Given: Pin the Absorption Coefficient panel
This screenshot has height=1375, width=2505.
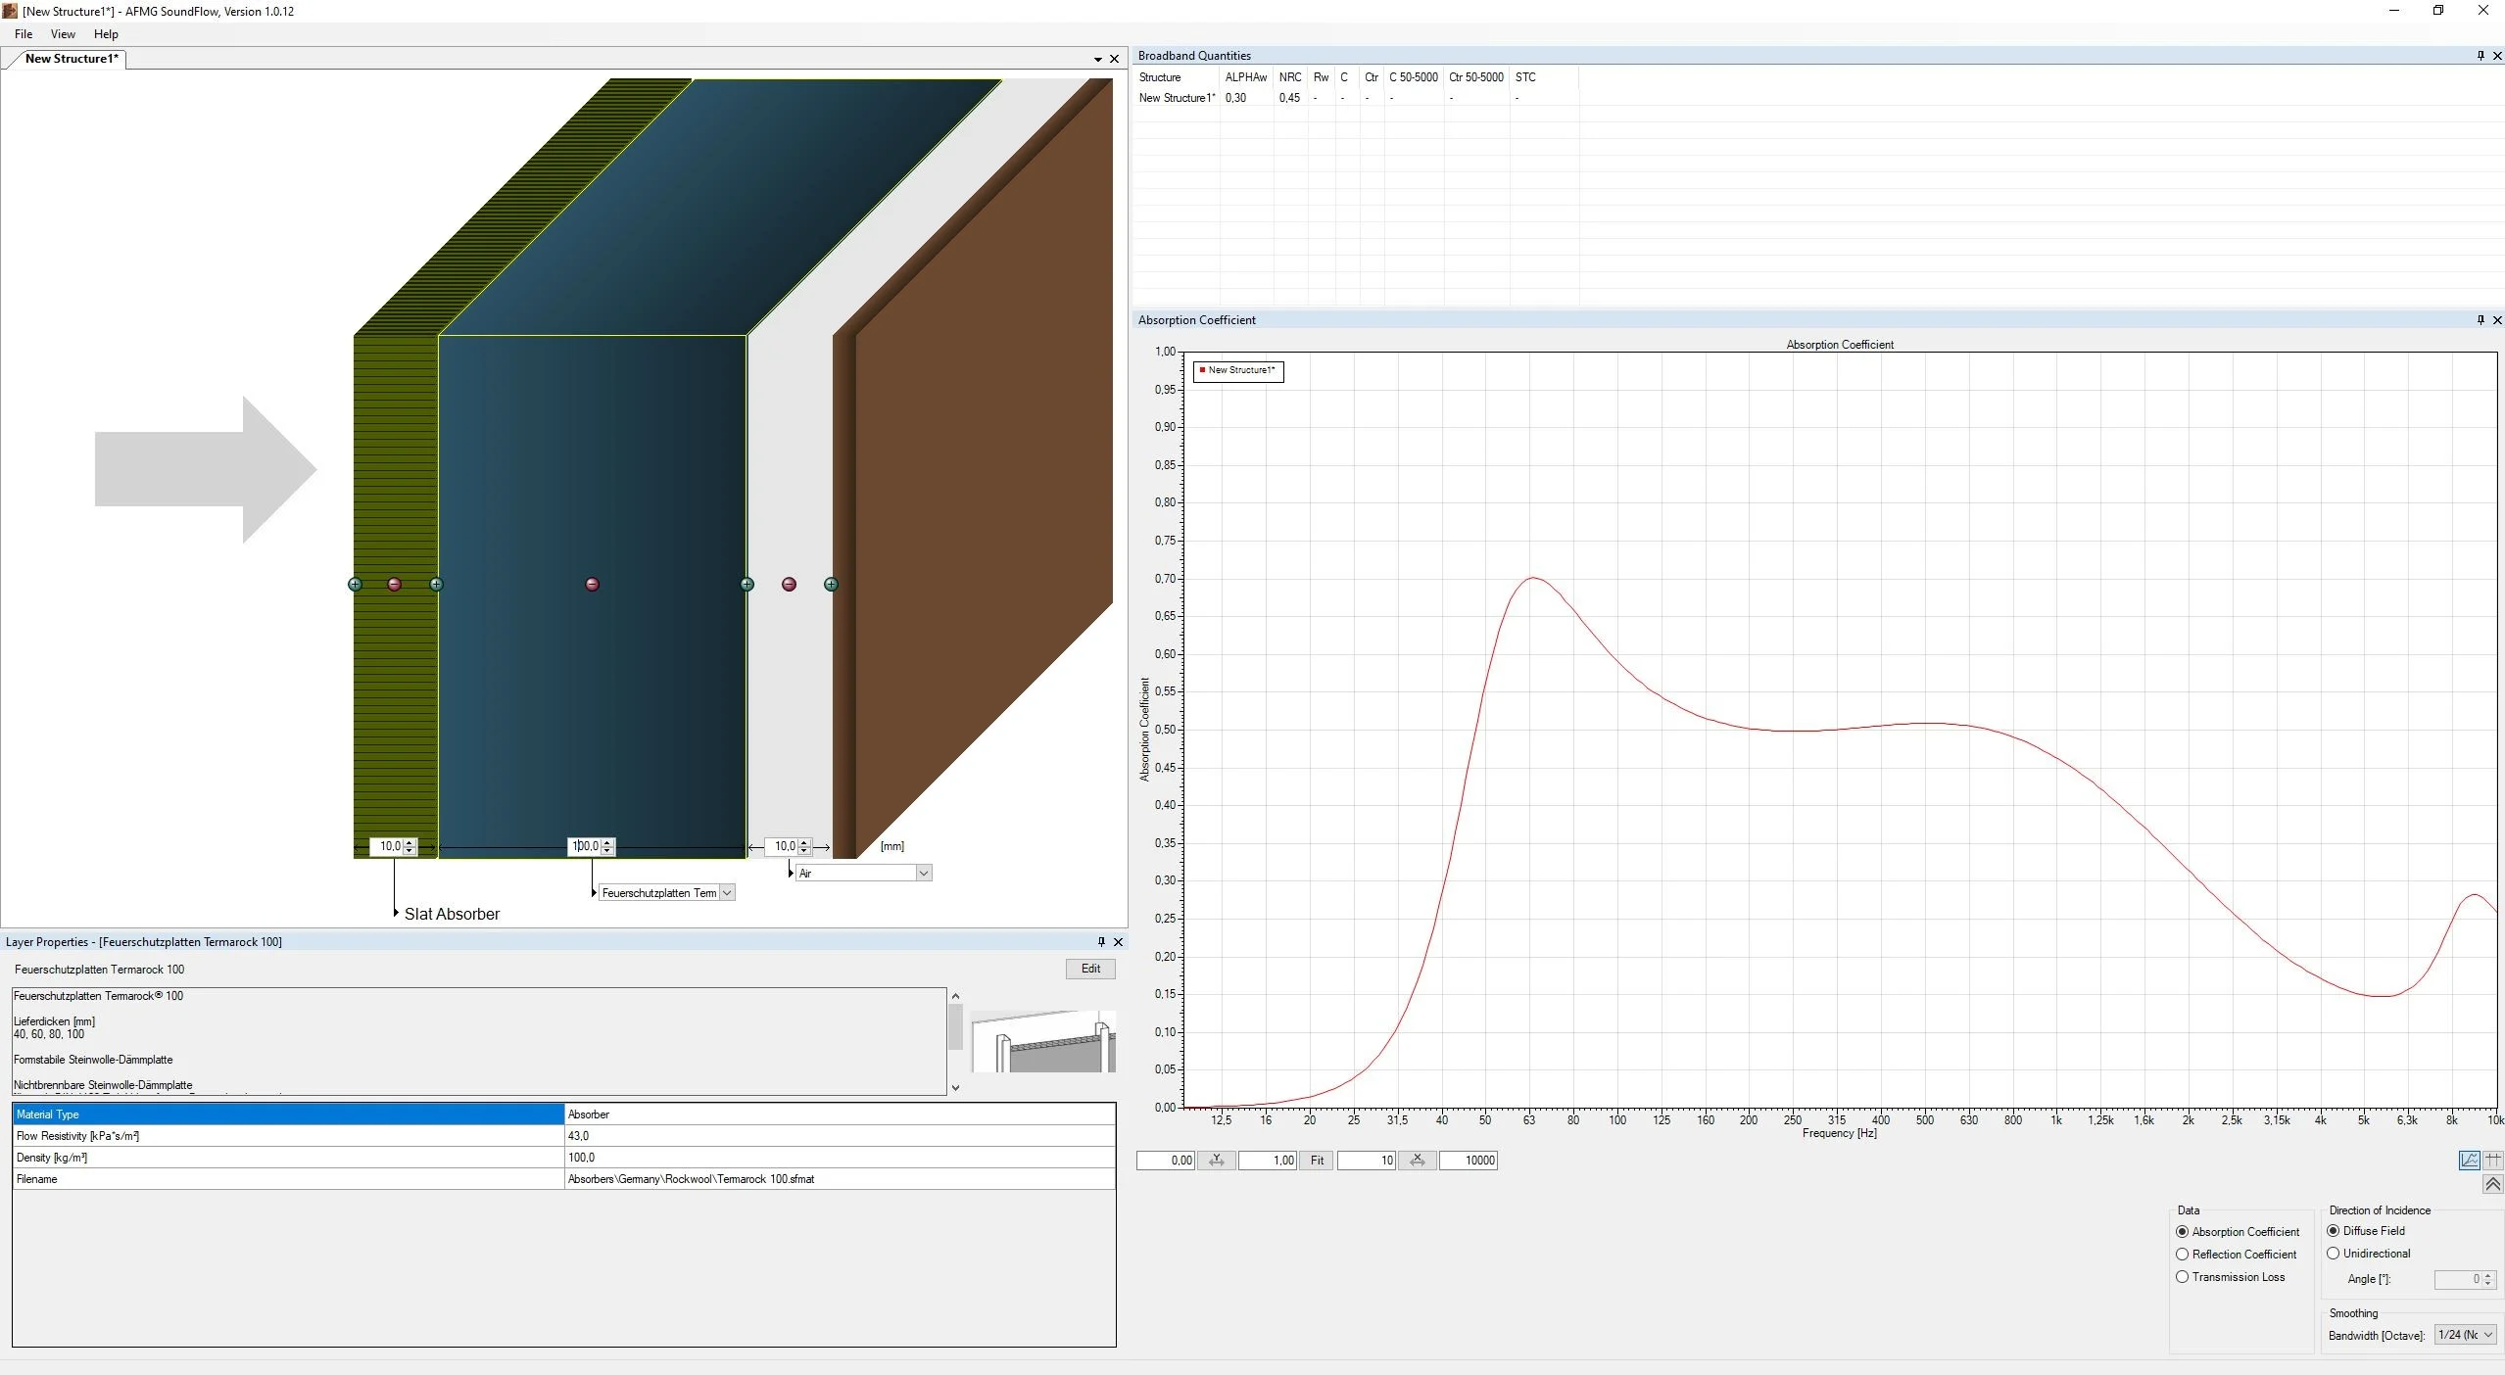Looking at the screenshot, I should pos(2481,320).
